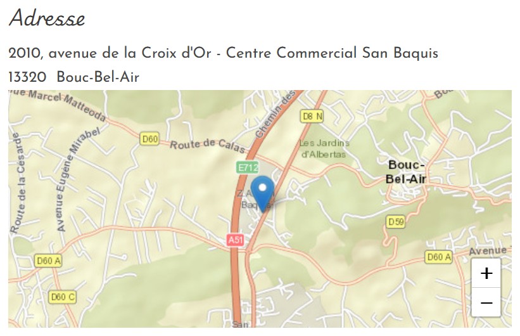Click the 13320 Bouc-Bel-Air postal line

click(73, 77)
